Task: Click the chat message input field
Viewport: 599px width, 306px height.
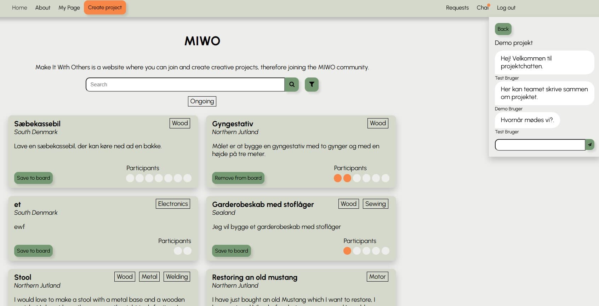Action: coord(540,145)
